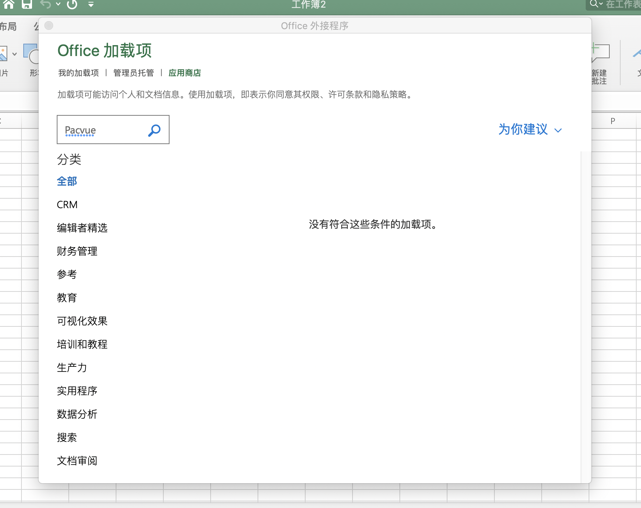Click the Redo icon
The width and height of the screenshot is (641, 508).
click(x=71, y=5)
